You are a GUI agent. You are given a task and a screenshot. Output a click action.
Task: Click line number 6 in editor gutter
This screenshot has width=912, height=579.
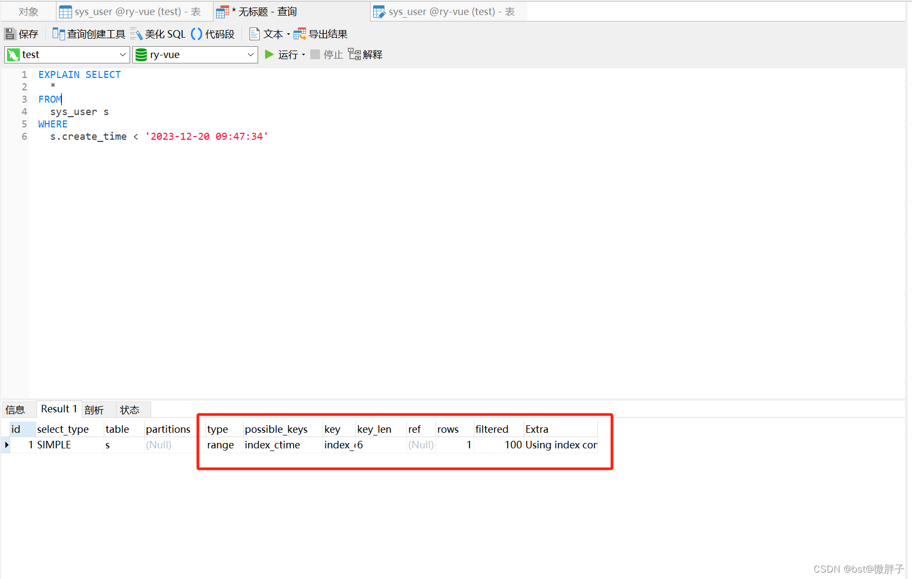24,137
